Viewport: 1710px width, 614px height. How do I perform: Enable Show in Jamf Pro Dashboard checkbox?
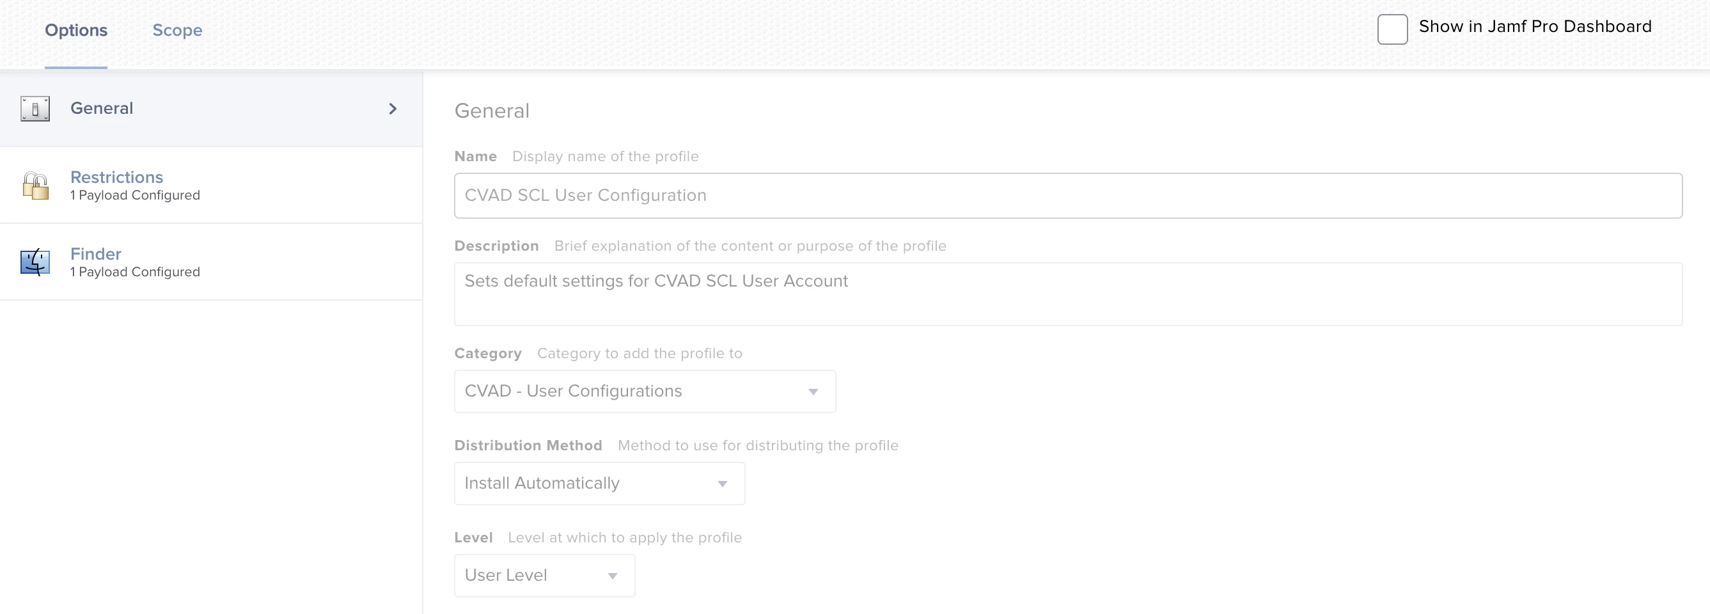click(1392, 29)
